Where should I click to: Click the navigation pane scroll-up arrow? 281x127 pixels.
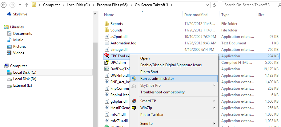(95, 14)
